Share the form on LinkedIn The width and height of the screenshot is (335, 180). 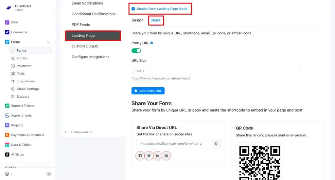click(x=158, y=156)
